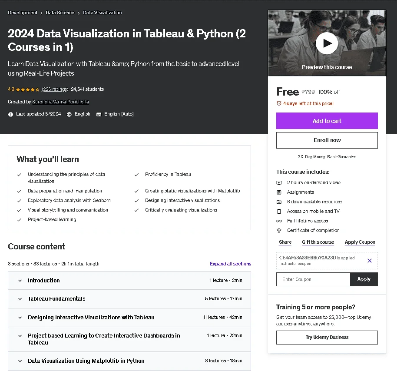Click '4 days left at this price!' text

[308, 103]
